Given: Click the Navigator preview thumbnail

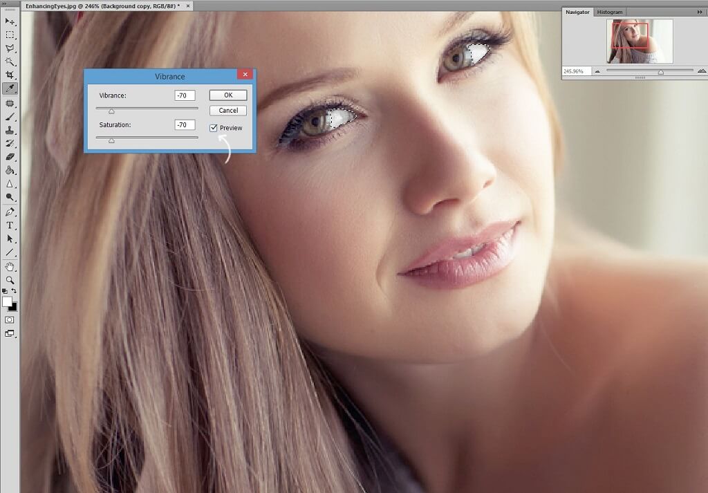Looking at the screenshot, I should pos(640,41).
